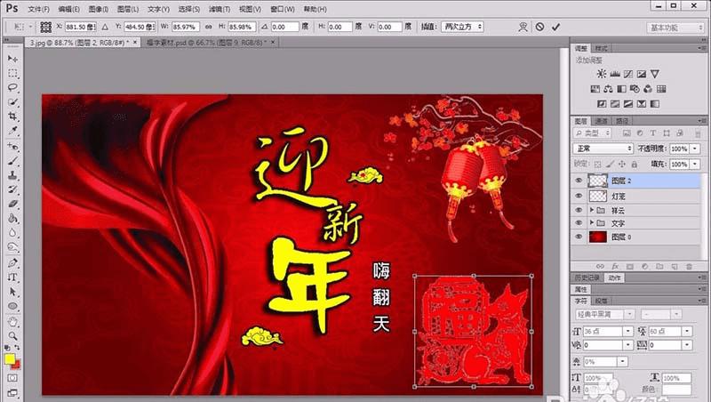Select the Spot Healing Brush tool
The image size is (711, 402).
[x=12, y=146]
